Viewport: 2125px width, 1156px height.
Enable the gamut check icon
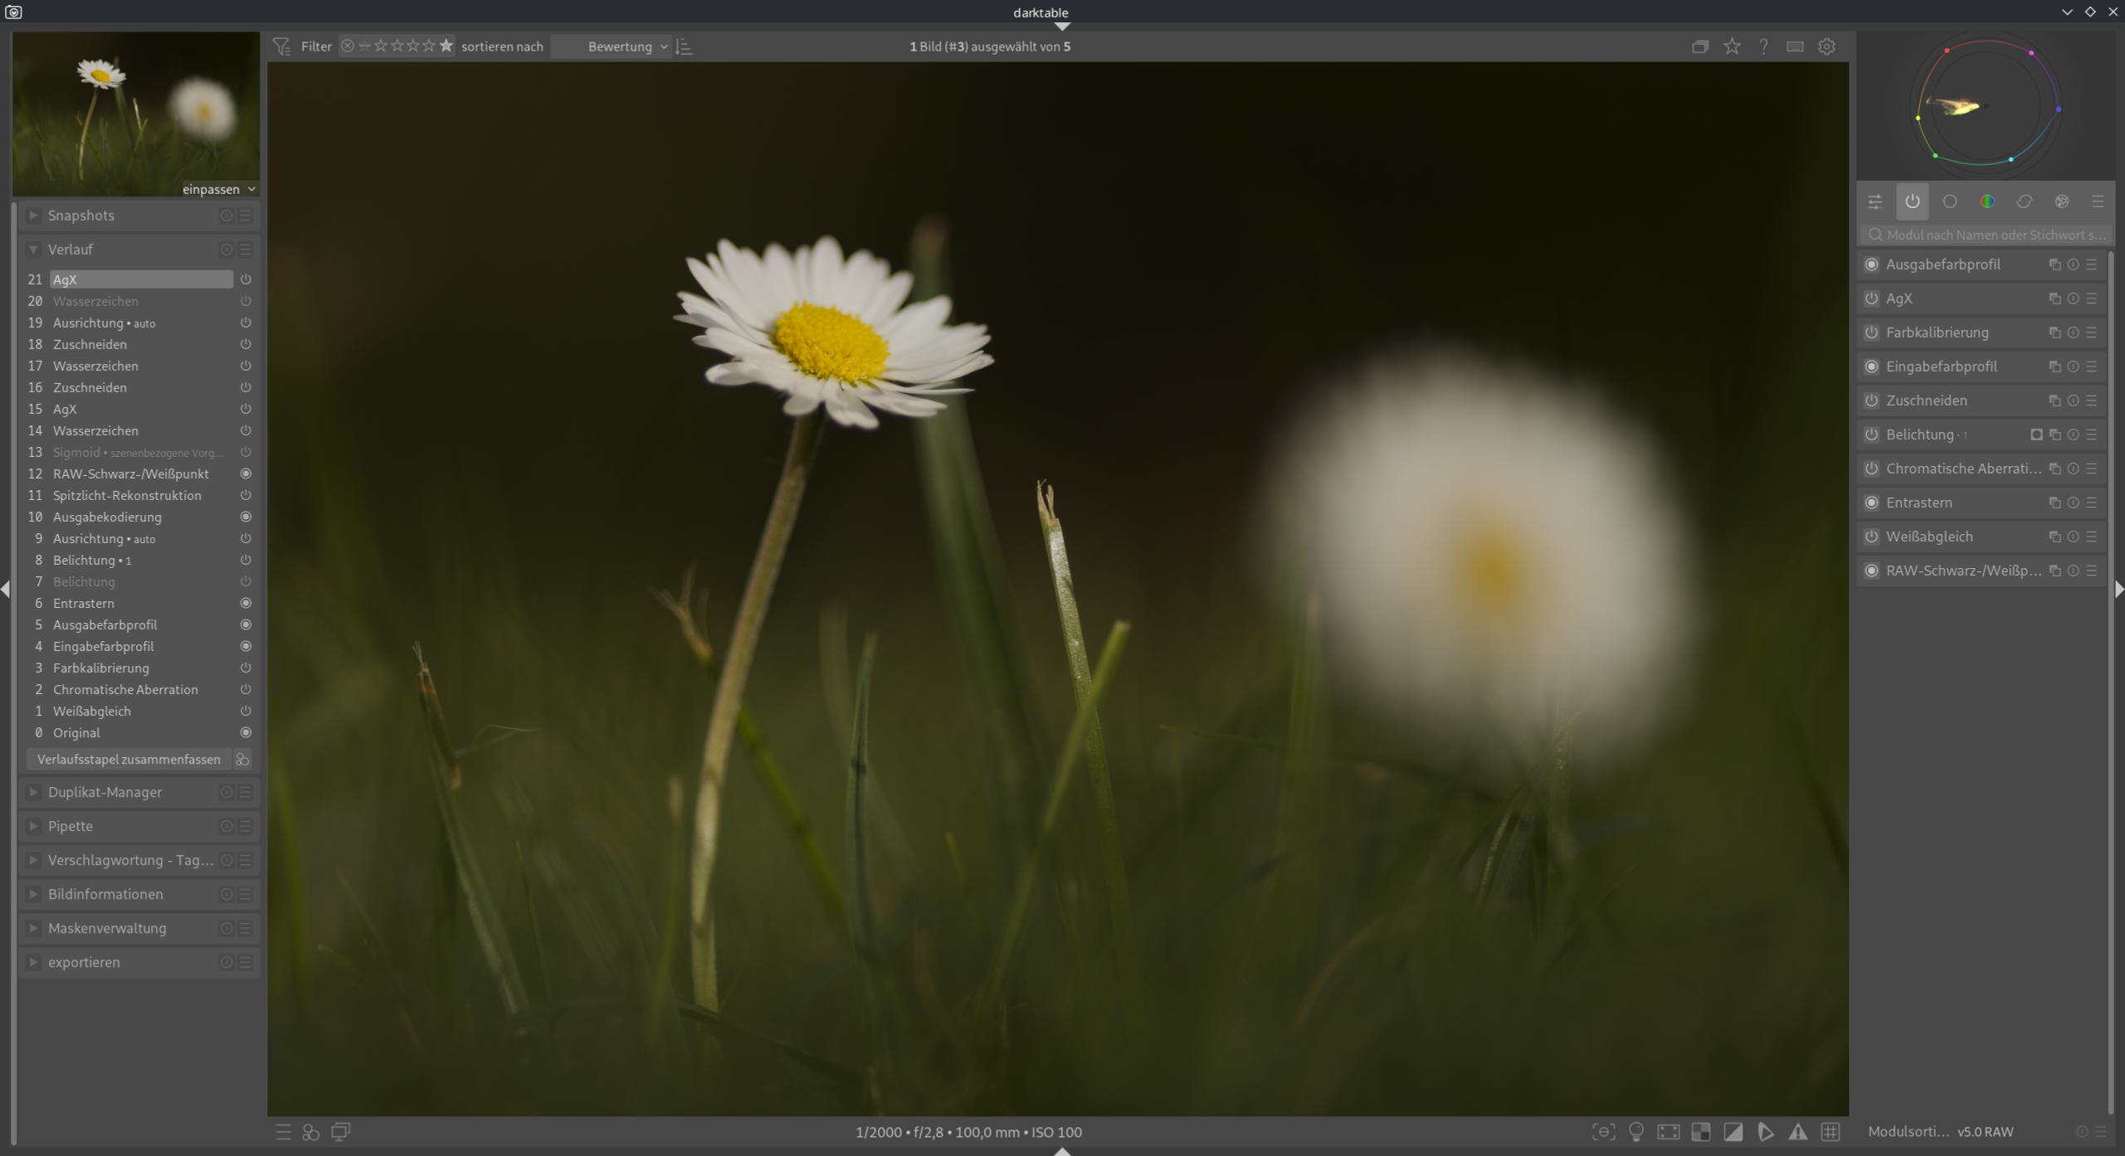click(1765, 1132)
